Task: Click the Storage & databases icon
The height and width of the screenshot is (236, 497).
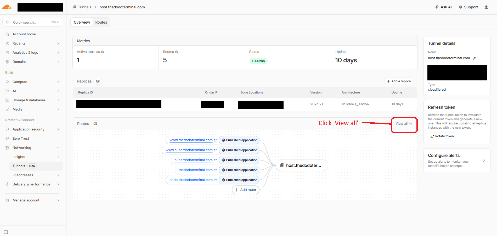Action: pyautogui.click(x=7, y=100)
